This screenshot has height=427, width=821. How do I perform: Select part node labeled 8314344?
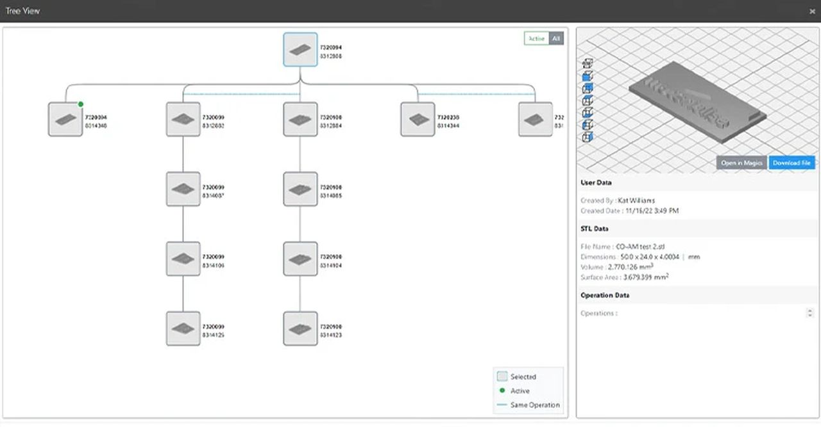[418, 119]
